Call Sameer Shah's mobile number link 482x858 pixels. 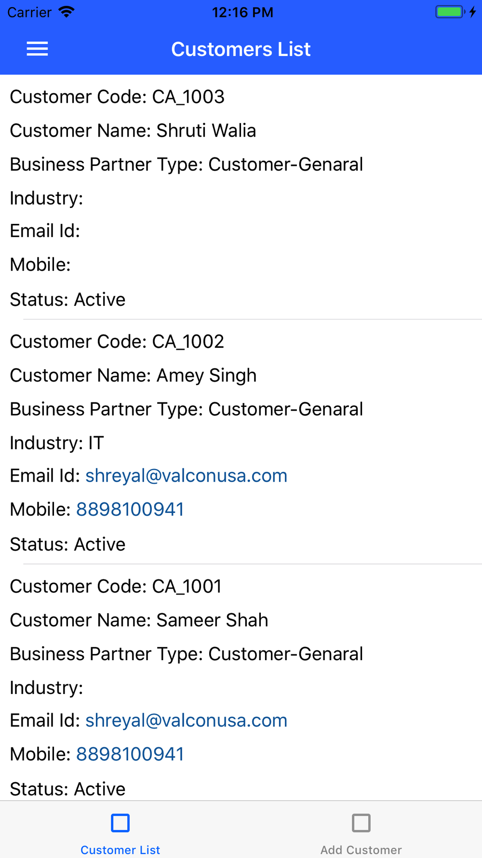point(130,754)
